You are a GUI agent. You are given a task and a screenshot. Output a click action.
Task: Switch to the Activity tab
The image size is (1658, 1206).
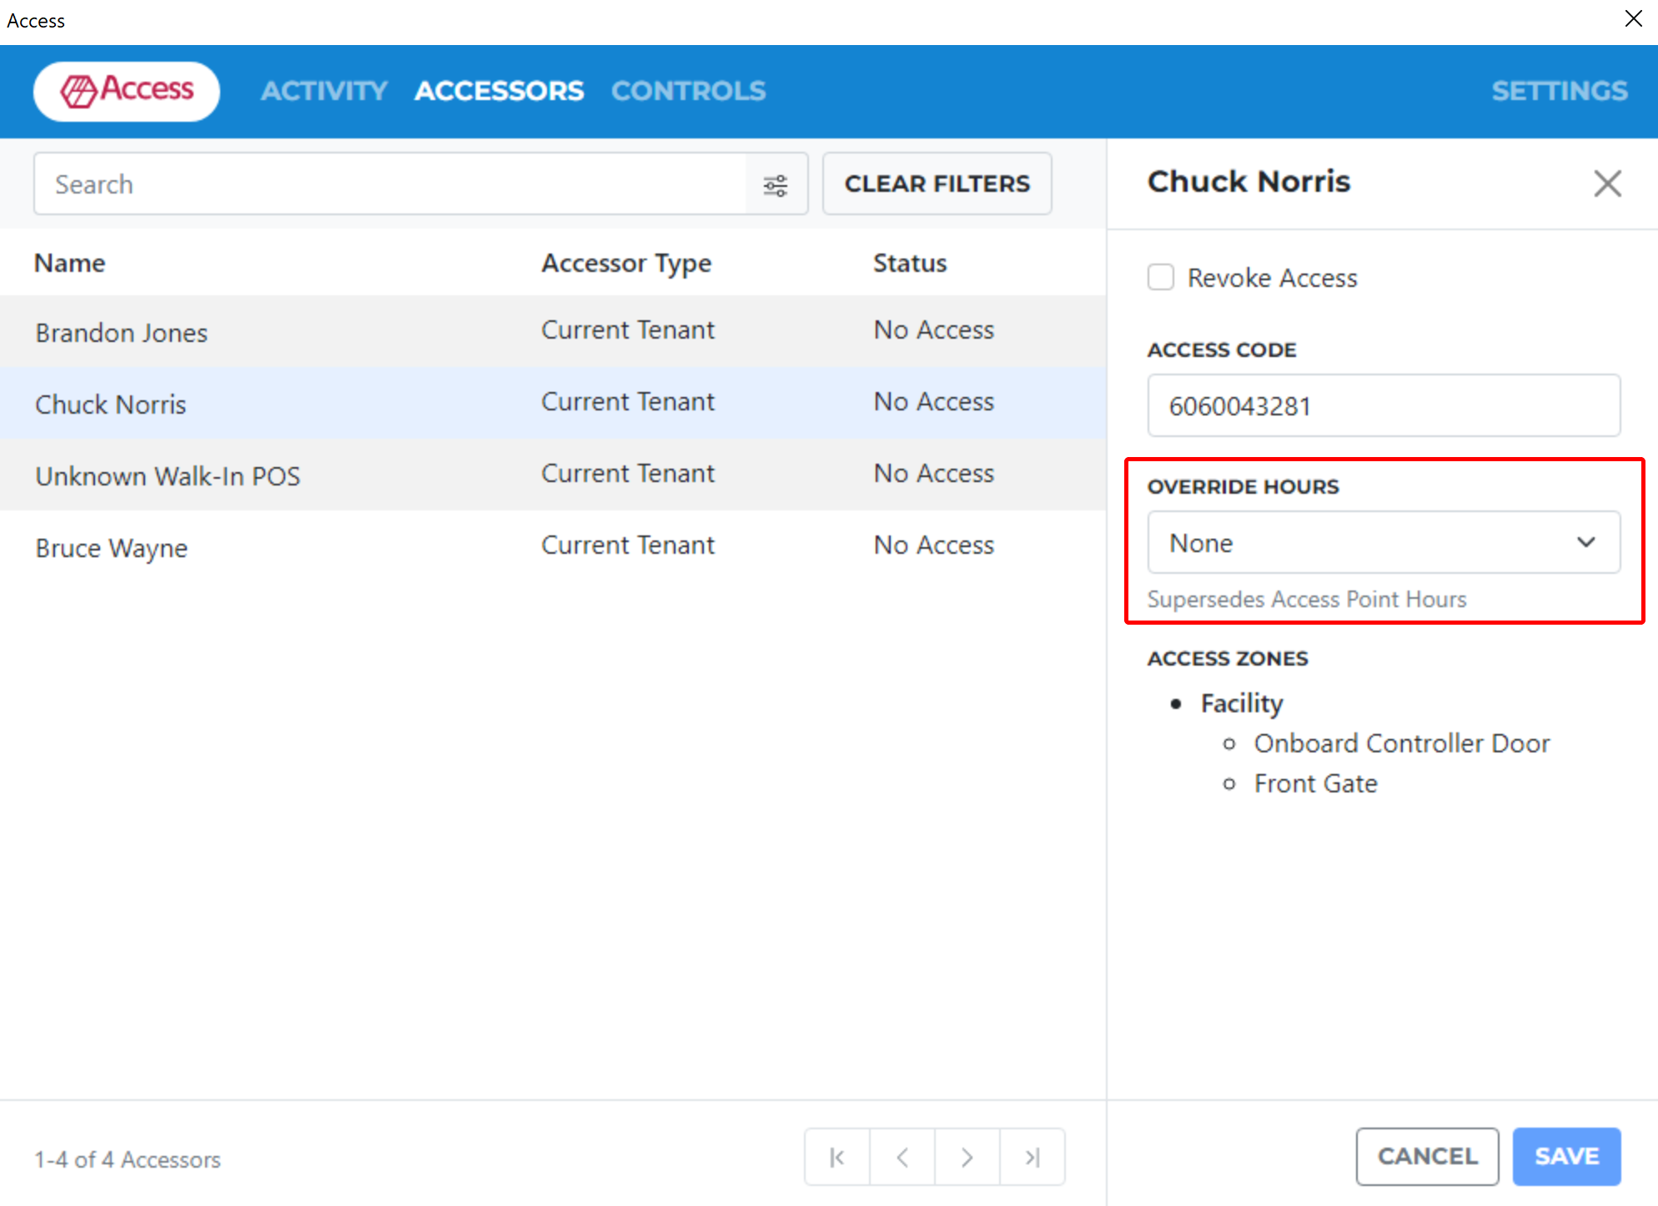click(x=324, y=90)
